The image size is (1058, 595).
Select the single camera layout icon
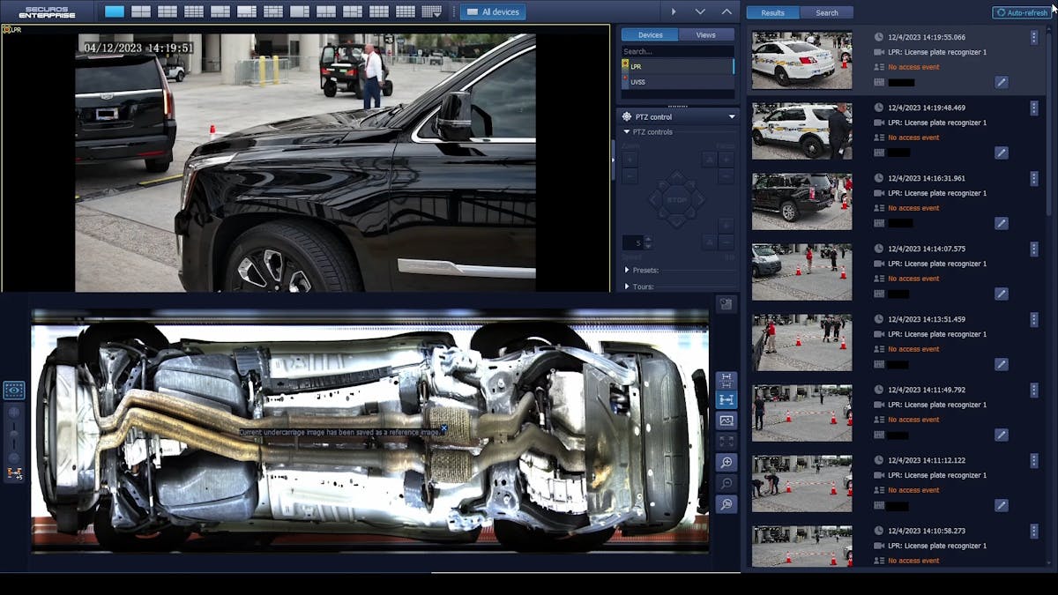point(114,11)
